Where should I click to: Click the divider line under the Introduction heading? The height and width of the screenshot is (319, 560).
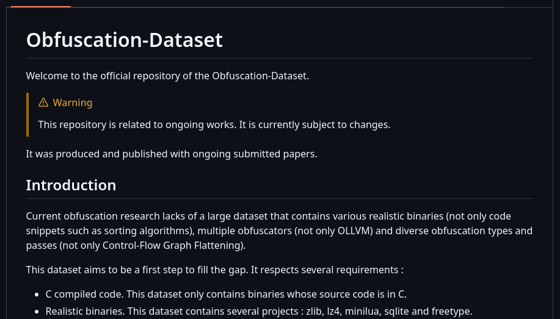coord(279,198)
